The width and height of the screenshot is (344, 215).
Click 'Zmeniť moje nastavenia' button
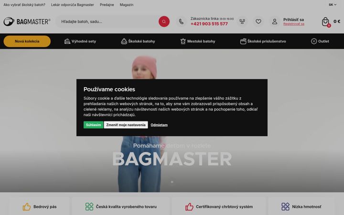[126, 125]
